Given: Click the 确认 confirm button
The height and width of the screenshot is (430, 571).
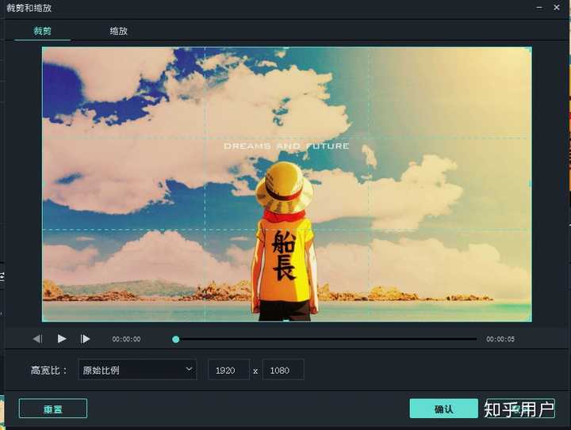Looking at the screenshot, I should click(x=443, y=409).
